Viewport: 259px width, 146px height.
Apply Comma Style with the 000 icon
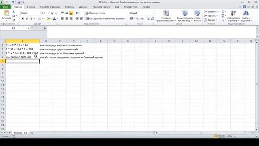(142, 19)
